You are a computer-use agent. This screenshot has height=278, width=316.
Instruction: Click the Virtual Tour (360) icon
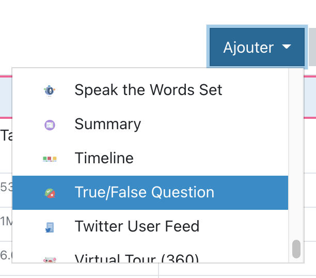(50, 258)
